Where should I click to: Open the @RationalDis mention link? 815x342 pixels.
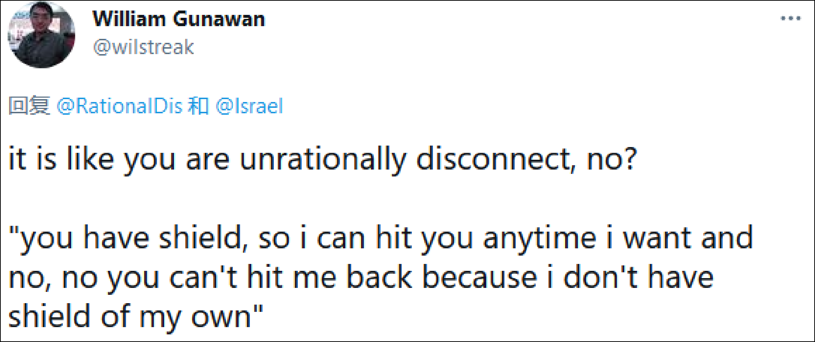pyautogui.click(x=119, y=106)
